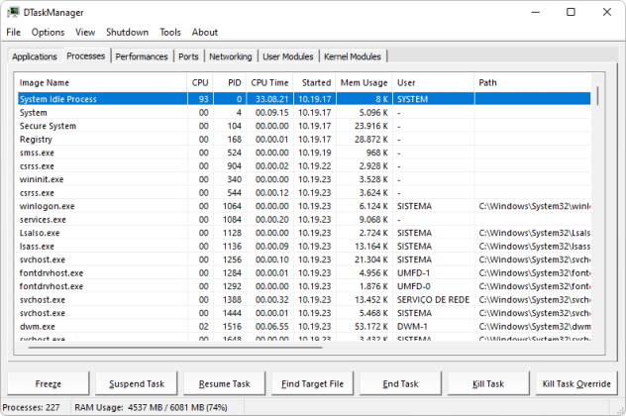Select the winlogon.exe process row
626x416 pixels.
coord(304,206)
